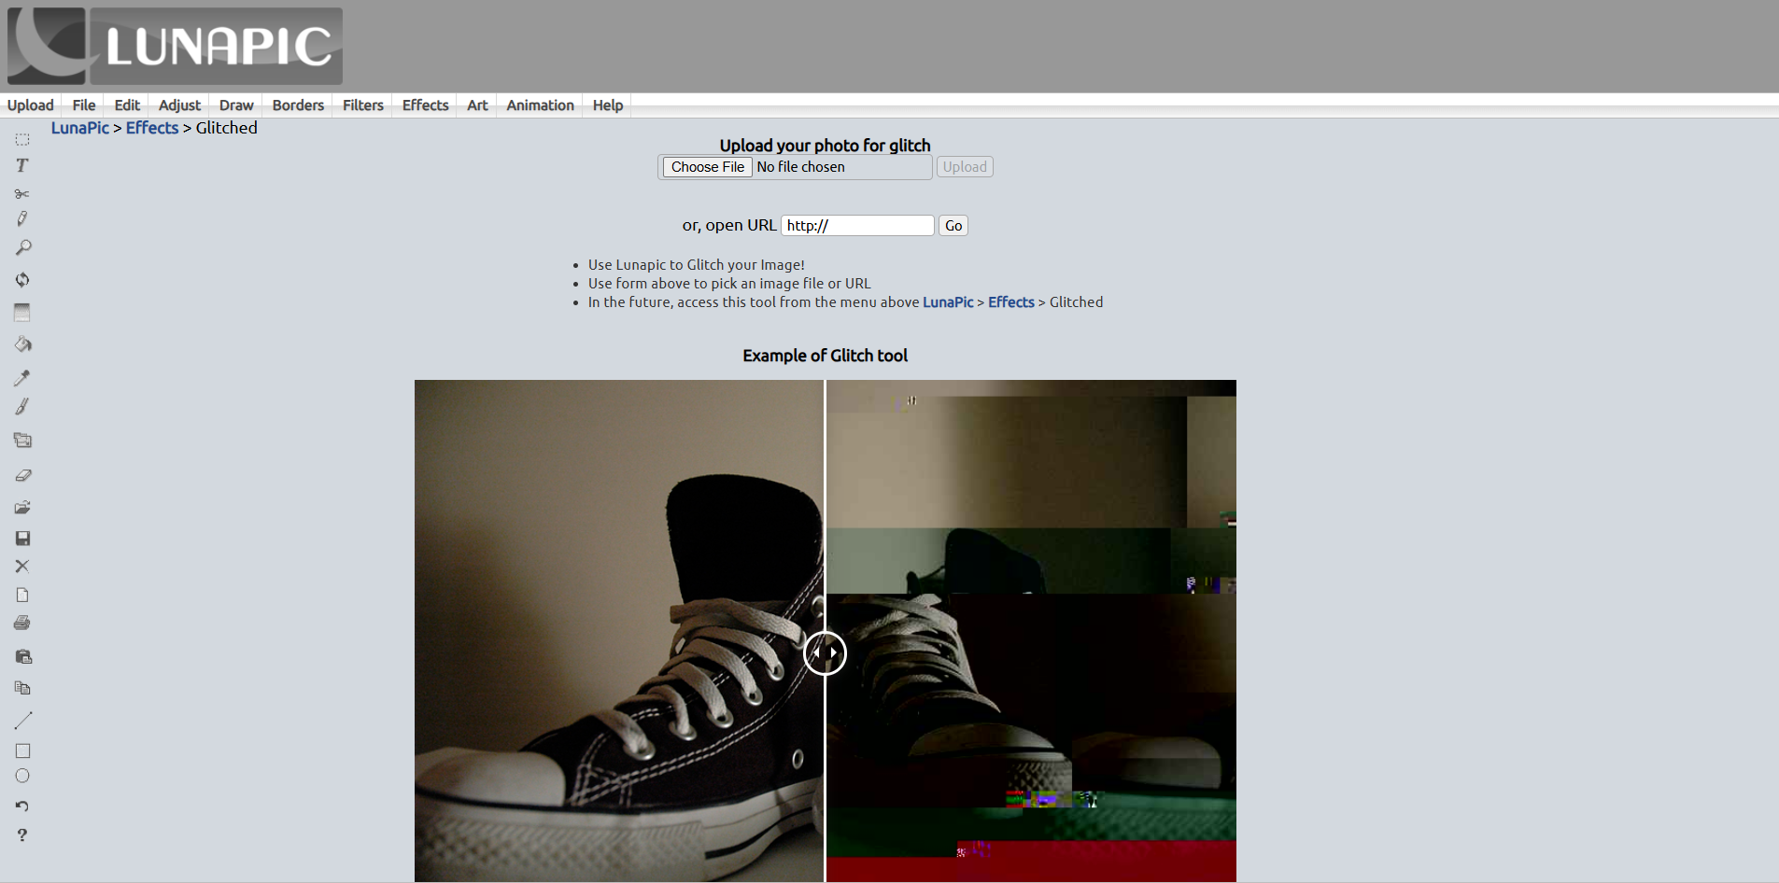Screen dimensions: 1779x883
Task: Open the Choose File picker
Action: [707, 166]
